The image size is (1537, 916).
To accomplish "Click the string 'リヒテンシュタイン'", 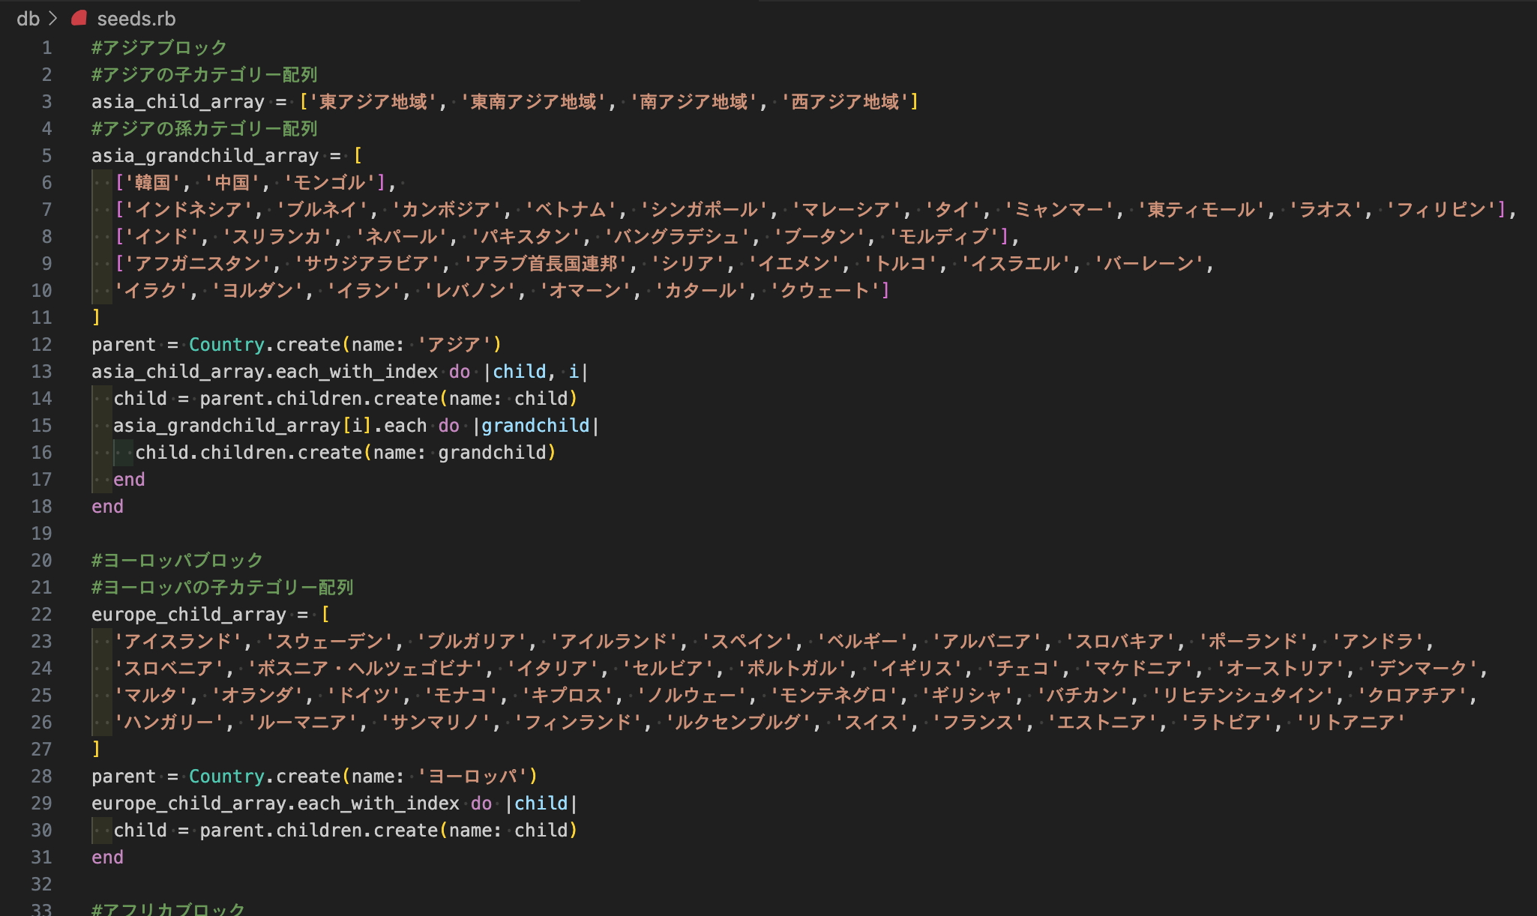I will click(1243, 696).
